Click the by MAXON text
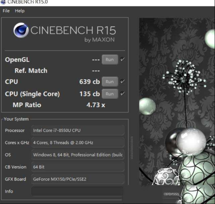Viewport: 215px width, 204px height. [x=99, y=40]
